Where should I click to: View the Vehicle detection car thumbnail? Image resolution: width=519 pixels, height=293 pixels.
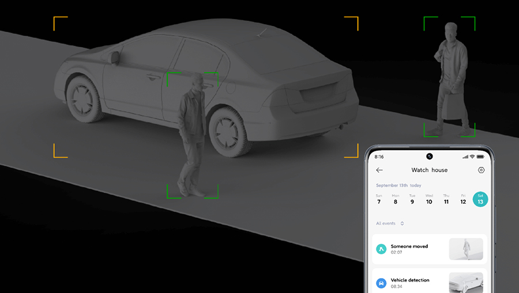(x=466, y=283)
